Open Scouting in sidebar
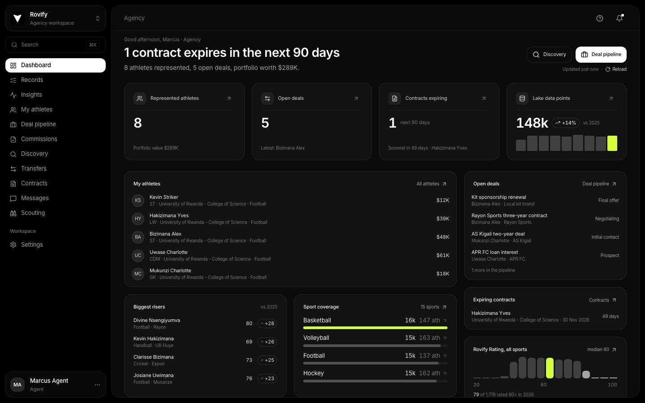Screen dimensions: 645x403 pyautogui.click(x=56, y=213)
